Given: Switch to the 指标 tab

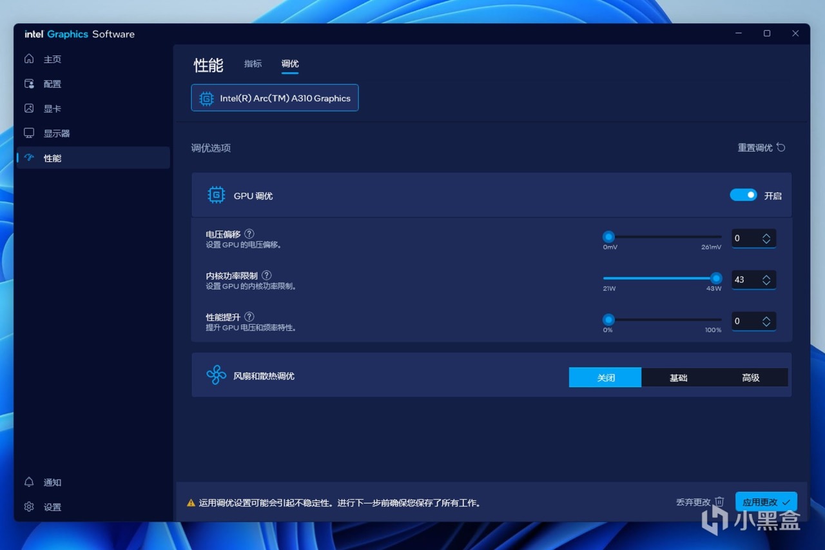Looking at the screenshot, I should pos(253,64).
